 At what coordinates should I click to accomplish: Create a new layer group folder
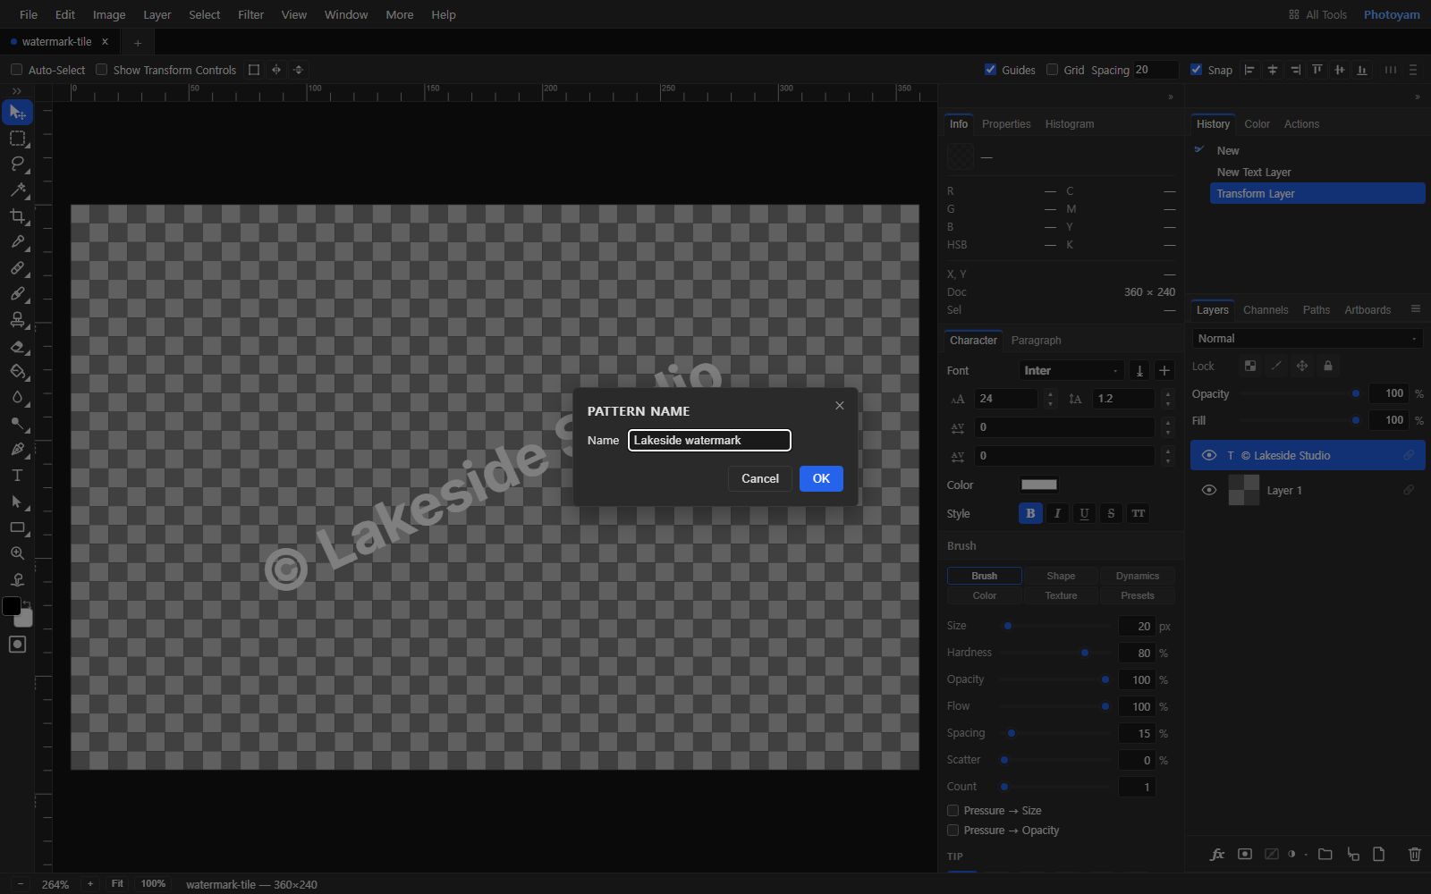(x=1325, y=855)
